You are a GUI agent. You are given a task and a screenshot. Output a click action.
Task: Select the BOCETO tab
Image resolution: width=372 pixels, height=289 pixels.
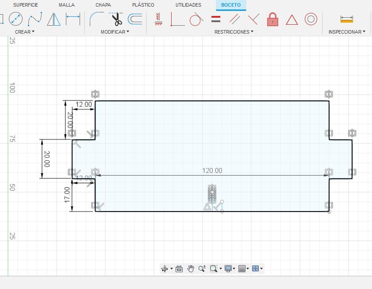(231, 5)
